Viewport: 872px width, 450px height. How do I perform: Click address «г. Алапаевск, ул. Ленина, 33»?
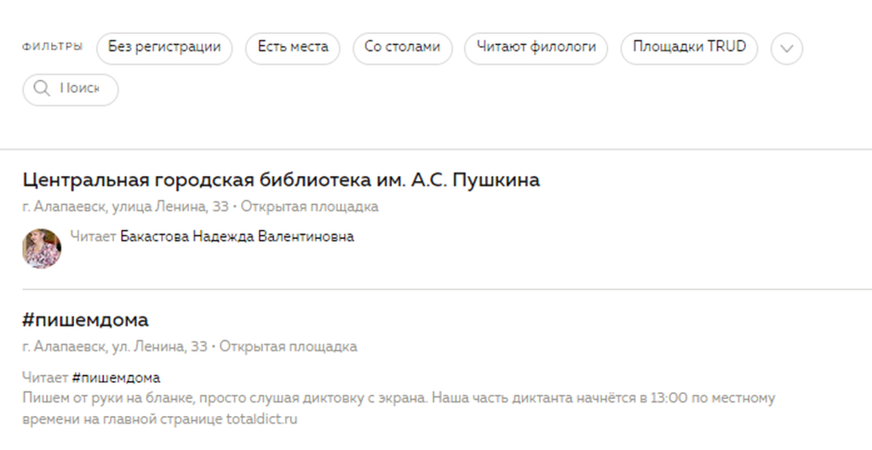pyautogui.click(x=115, y=346)
